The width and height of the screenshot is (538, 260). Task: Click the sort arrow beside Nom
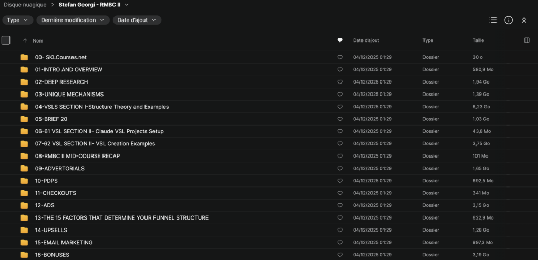[25, 40]
